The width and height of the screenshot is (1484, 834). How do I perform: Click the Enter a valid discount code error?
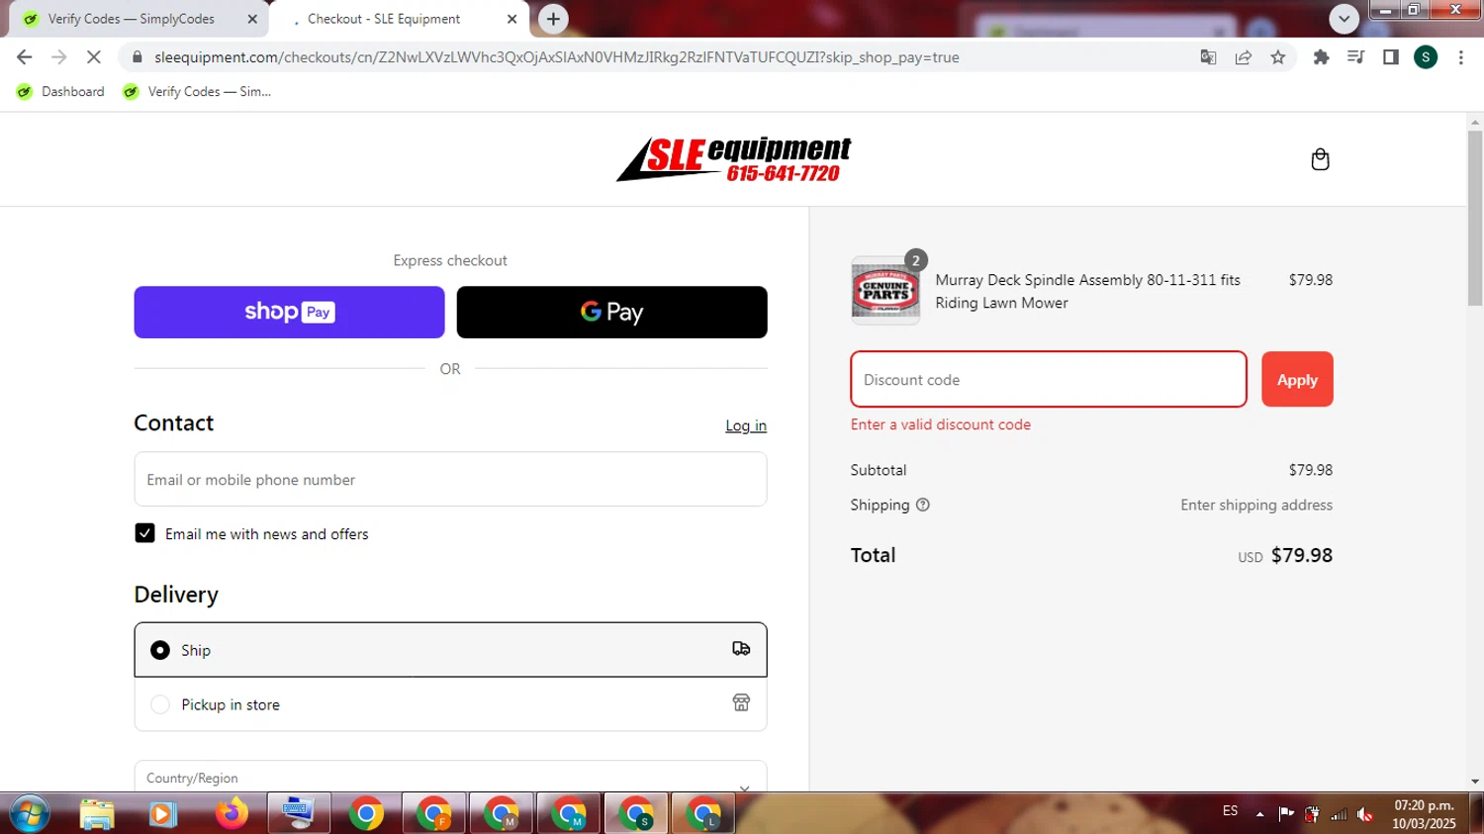(941, 424)
